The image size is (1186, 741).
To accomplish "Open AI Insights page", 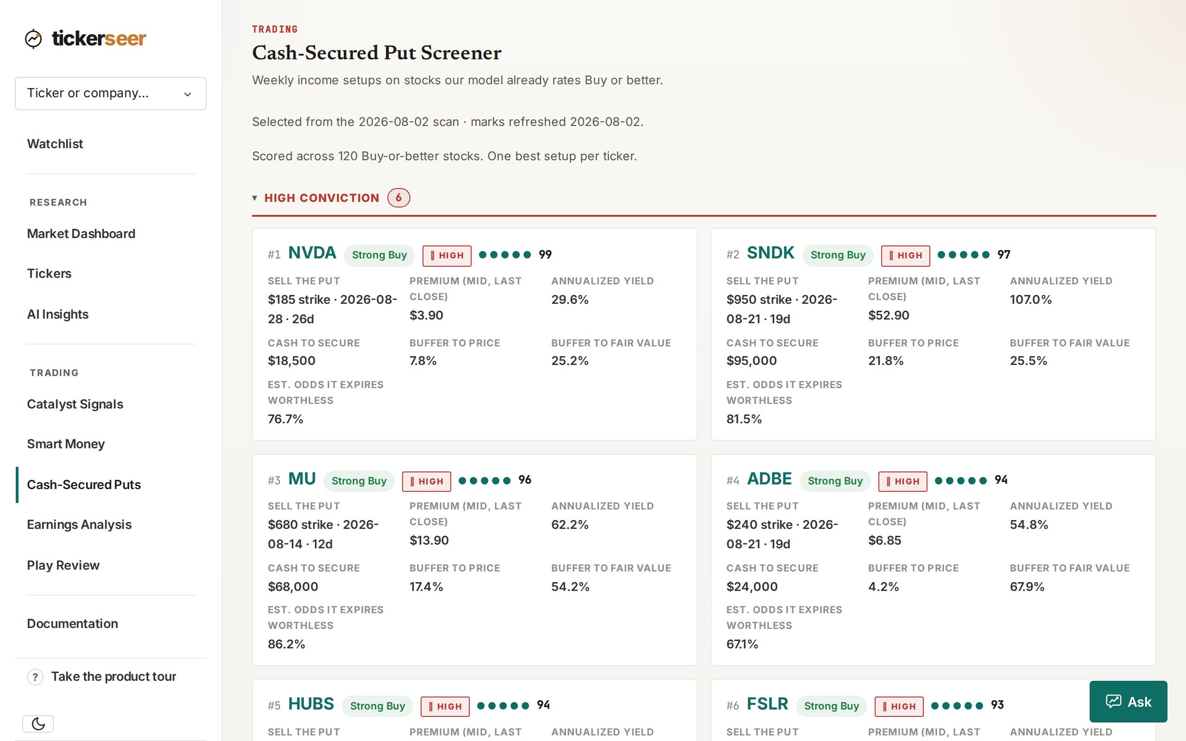I will pyautogui.click(x=58, y=314).
